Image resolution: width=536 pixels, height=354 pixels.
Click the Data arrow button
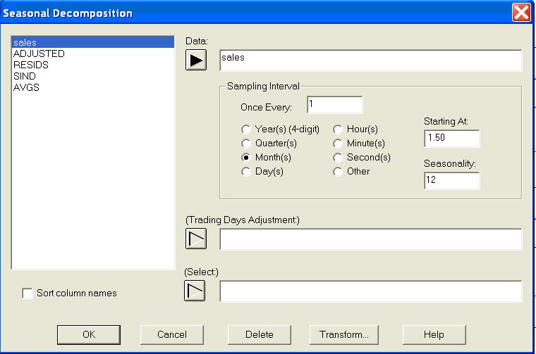click(196, 60)
